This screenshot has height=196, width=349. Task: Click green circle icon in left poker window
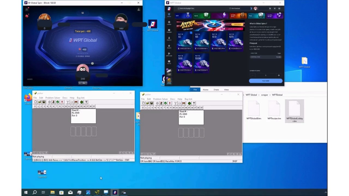(82, 102)
